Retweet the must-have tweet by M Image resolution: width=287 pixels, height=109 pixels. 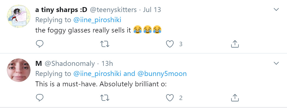pos(105,98)
